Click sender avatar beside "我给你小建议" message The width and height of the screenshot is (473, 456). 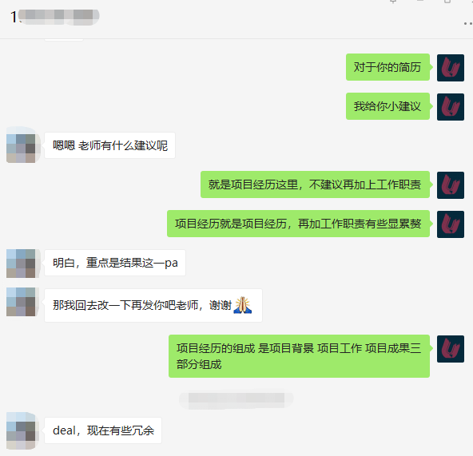click(451, 107)
